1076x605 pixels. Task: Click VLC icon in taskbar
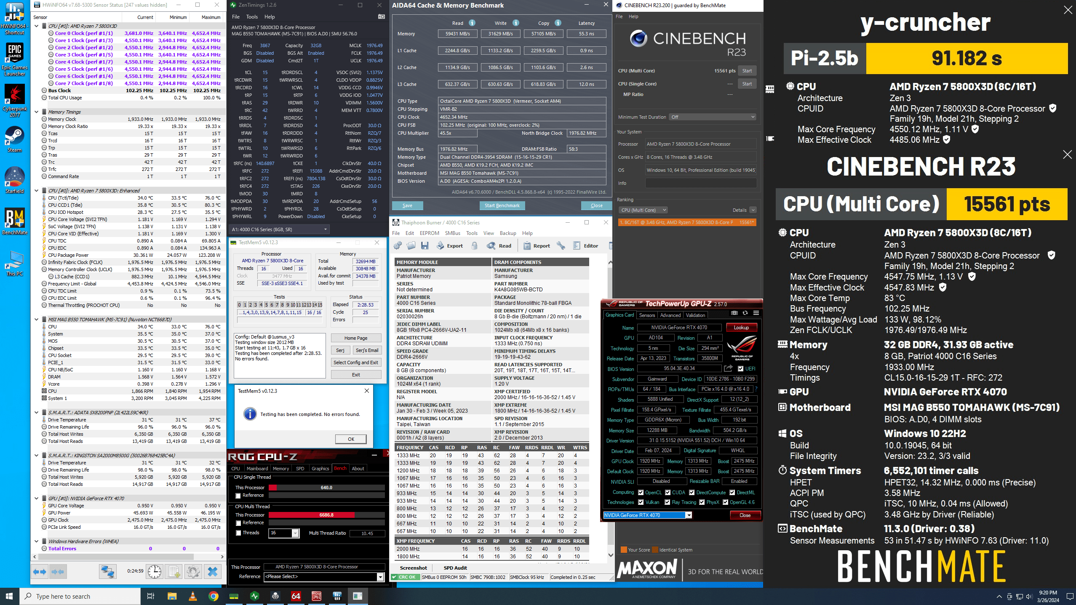[x=192, y=596]
